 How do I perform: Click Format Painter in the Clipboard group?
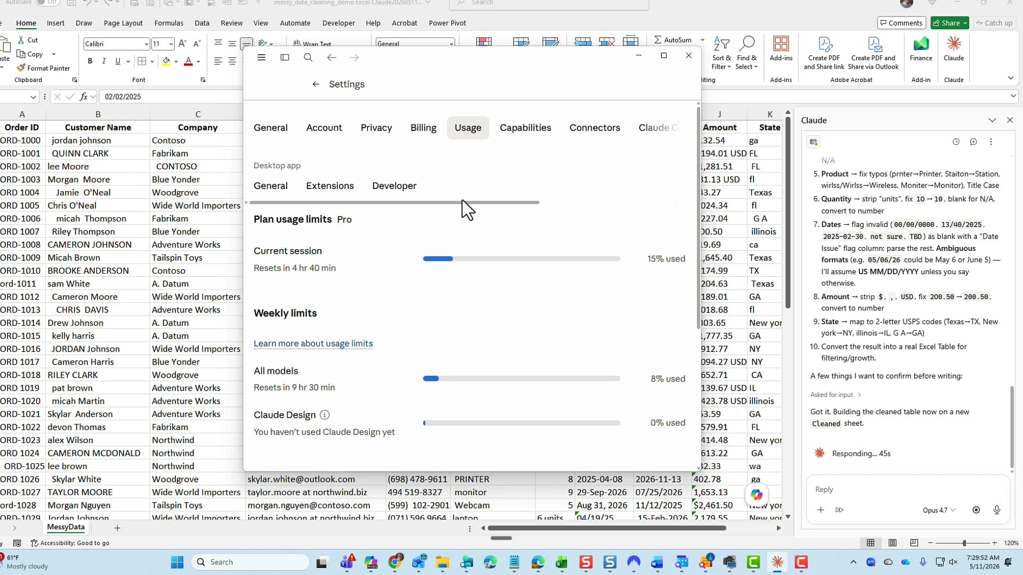(x=44, y=68)
